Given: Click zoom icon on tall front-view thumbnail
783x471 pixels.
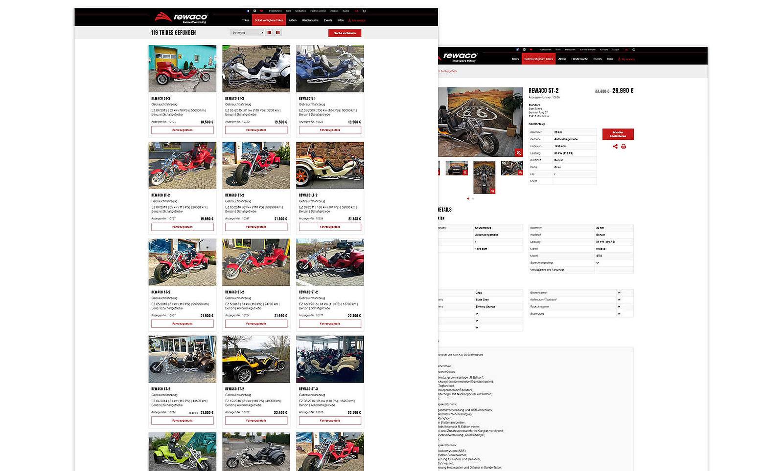Looking at the screenshot, I should point(493,191).
